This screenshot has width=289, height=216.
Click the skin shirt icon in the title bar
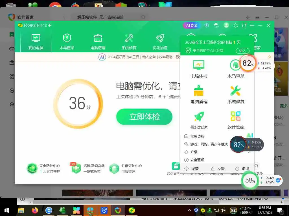(244, 25)
